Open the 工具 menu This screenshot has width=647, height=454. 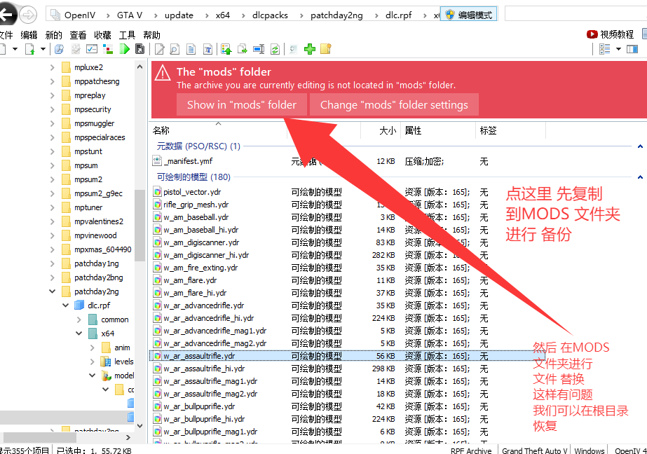tap(127, 35)
